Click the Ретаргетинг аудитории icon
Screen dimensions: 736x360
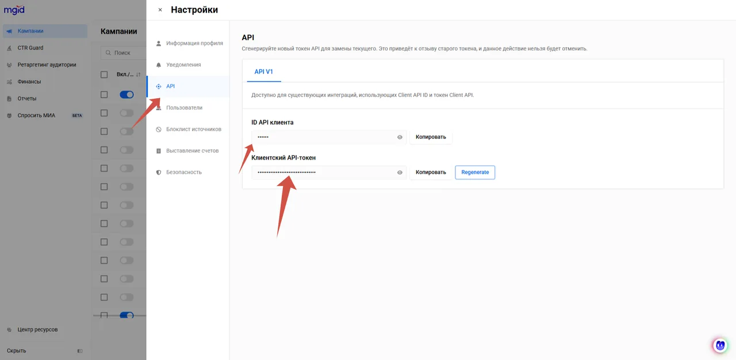(9, 65)
